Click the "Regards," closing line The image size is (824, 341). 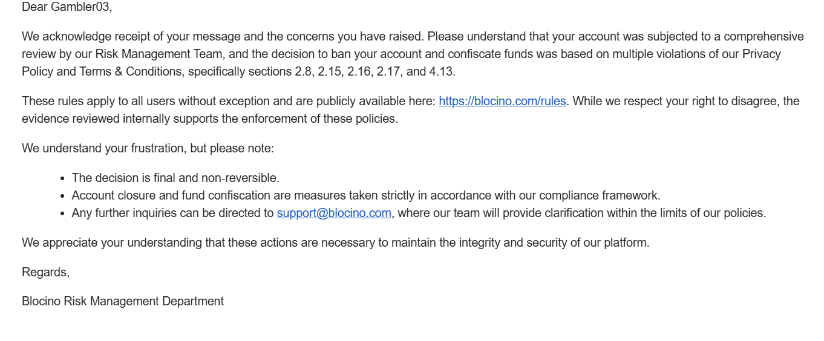tap(45, 272)
